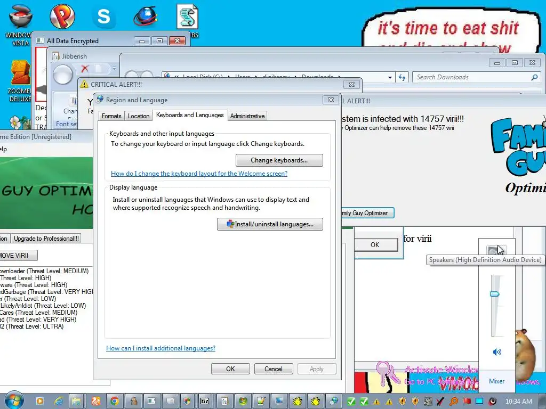Viewport: 546px width, 409px height.
Task: Switch to the Formats tab
Action: click(111, 116)
